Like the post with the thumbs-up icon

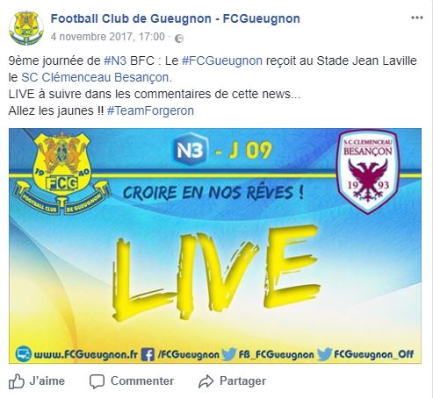pos(17,381)
